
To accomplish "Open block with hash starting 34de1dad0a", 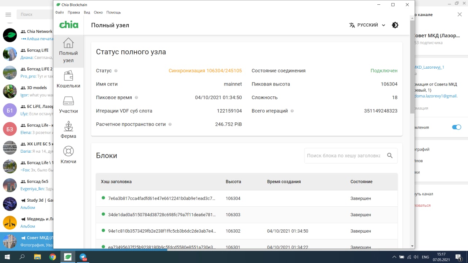I will click(247, 215).
